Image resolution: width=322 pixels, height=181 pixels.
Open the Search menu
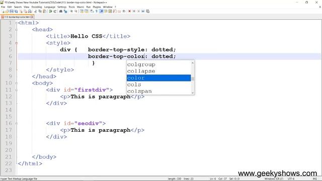tap(18, 7)
